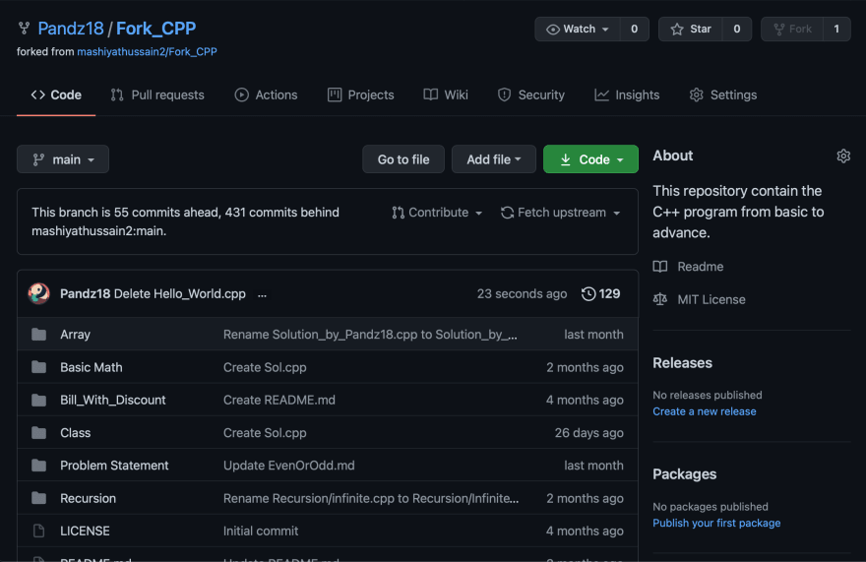Click the fork icon beside repository name
The height and width of the screenshot is (562, 866).
tap(24, 29)
